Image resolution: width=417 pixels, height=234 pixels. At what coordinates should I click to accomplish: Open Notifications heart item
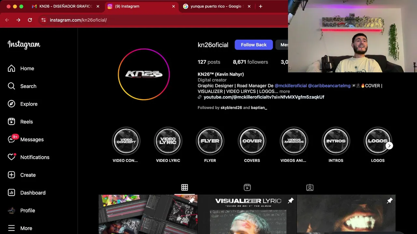(x=28, y=157)
